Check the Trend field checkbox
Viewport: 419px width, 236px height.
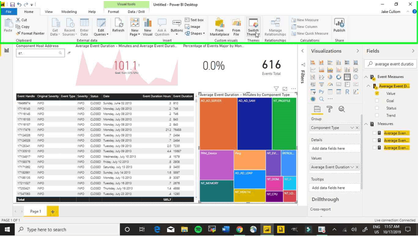tap(377, 115)
